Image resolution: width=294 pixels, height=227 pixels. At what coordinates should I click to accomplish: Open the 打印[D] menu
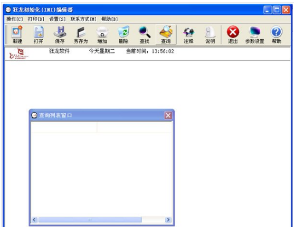(36, 19)
